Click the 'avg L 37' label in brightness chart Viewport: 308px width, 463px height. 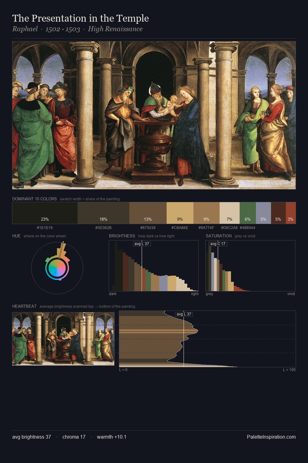coord(142,244)
